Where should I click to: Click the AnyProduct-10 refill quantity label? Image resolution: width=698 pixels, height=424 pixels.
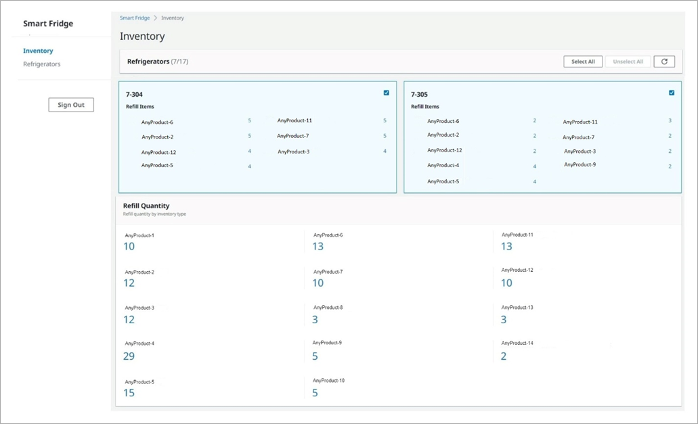tap(328, 381)
